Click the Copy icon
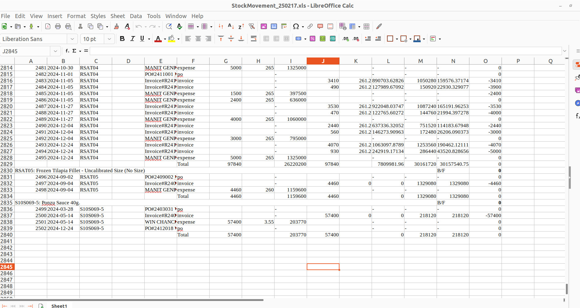 [x=90, y=27]
